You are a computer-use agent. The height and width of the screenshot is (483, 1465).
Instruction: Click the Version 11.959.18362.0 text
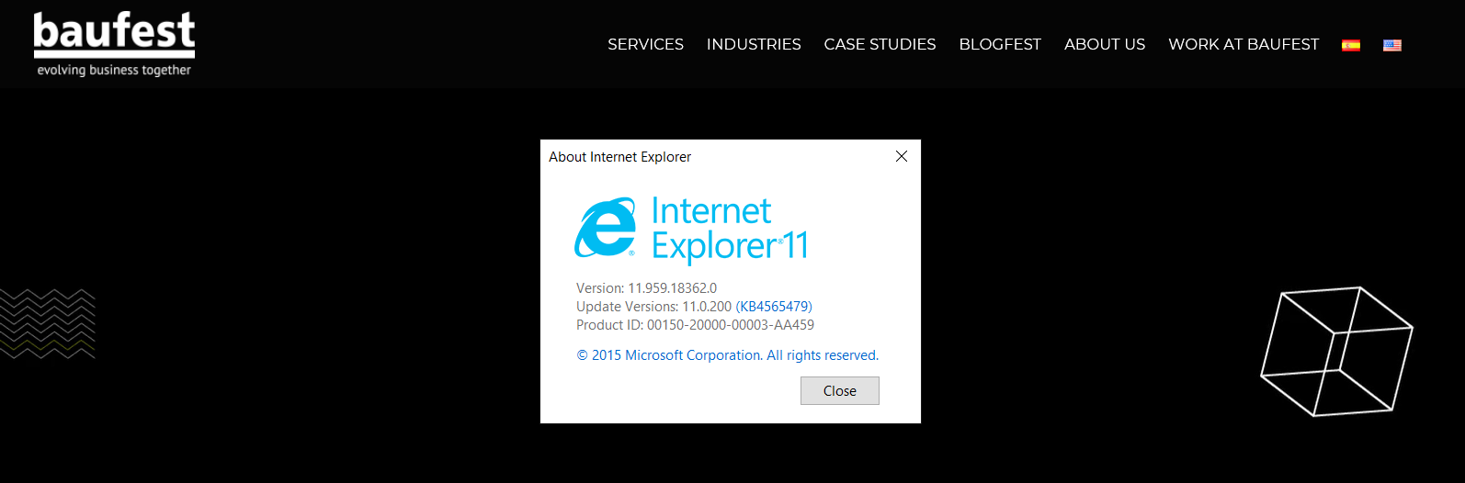click(x=646, y=288)
